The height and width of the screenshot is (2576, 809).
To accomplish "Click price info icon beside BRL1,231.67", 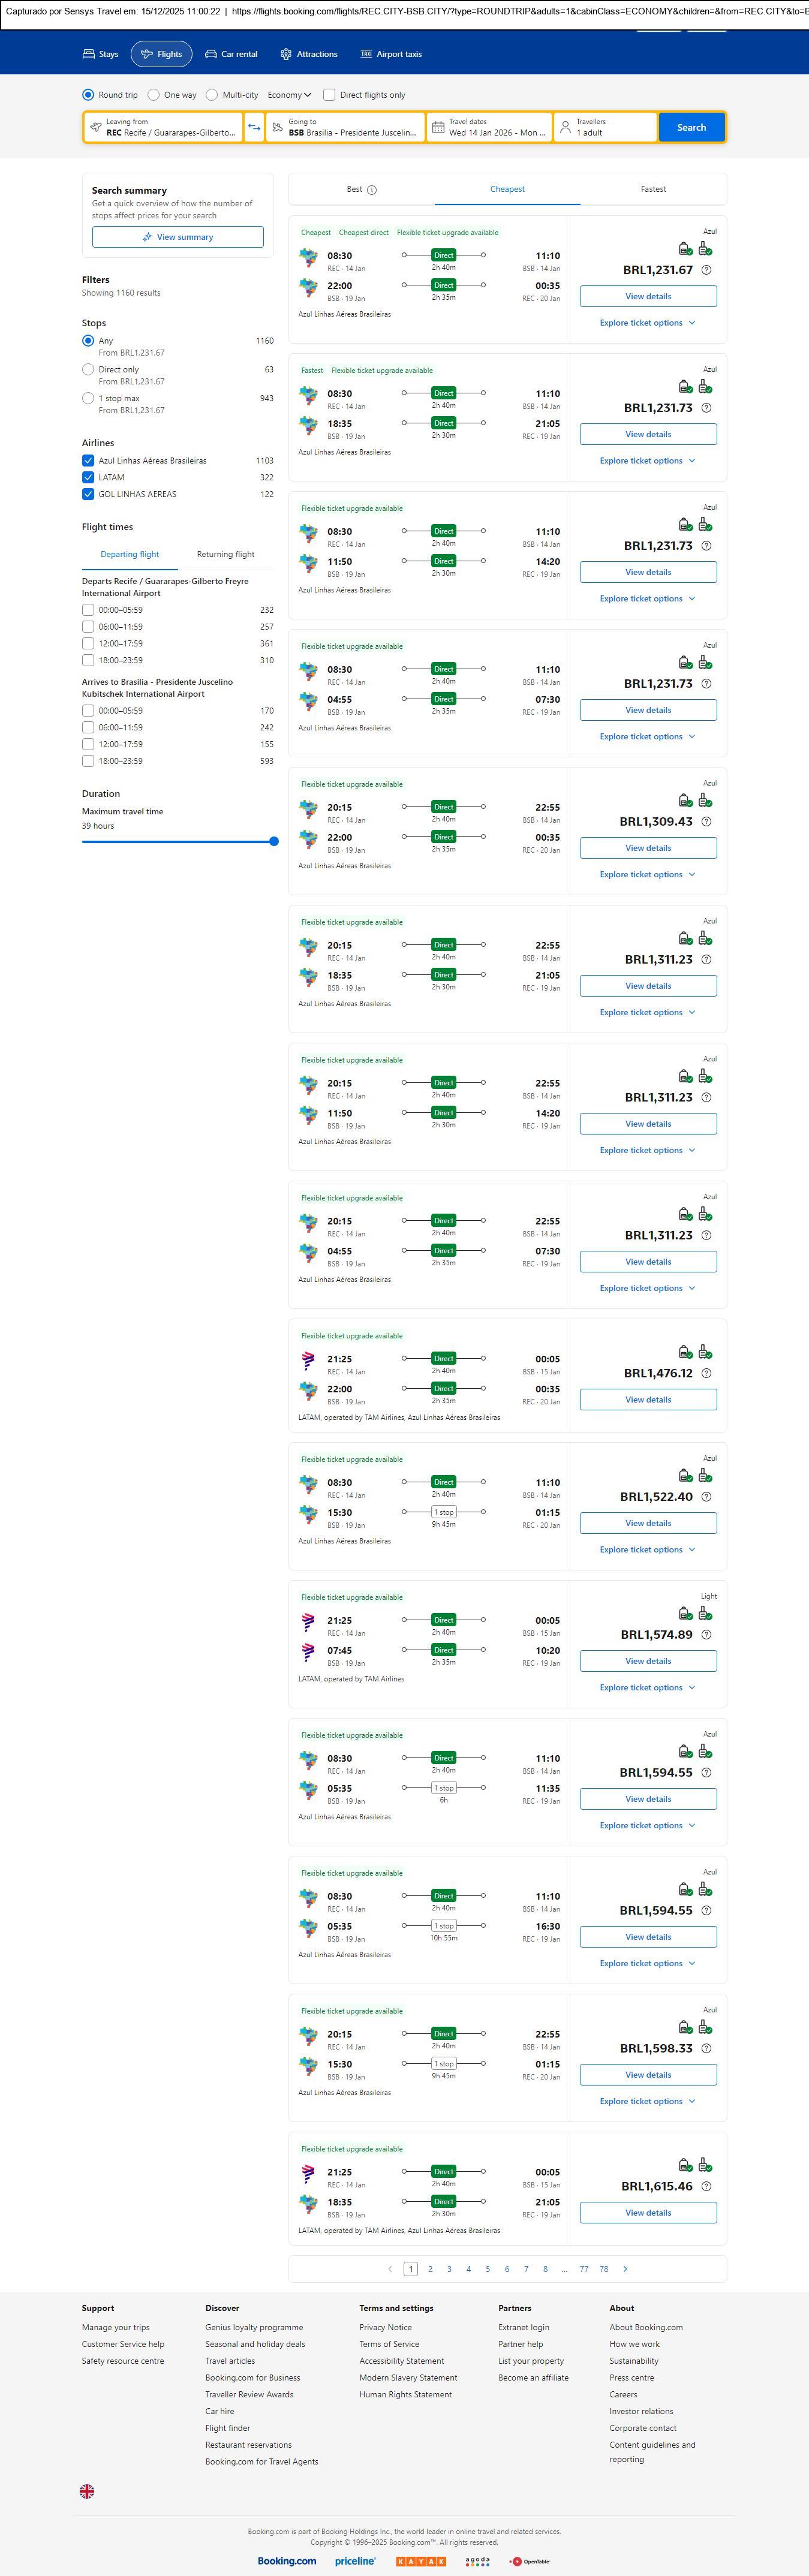I will (x=706, y=270).
